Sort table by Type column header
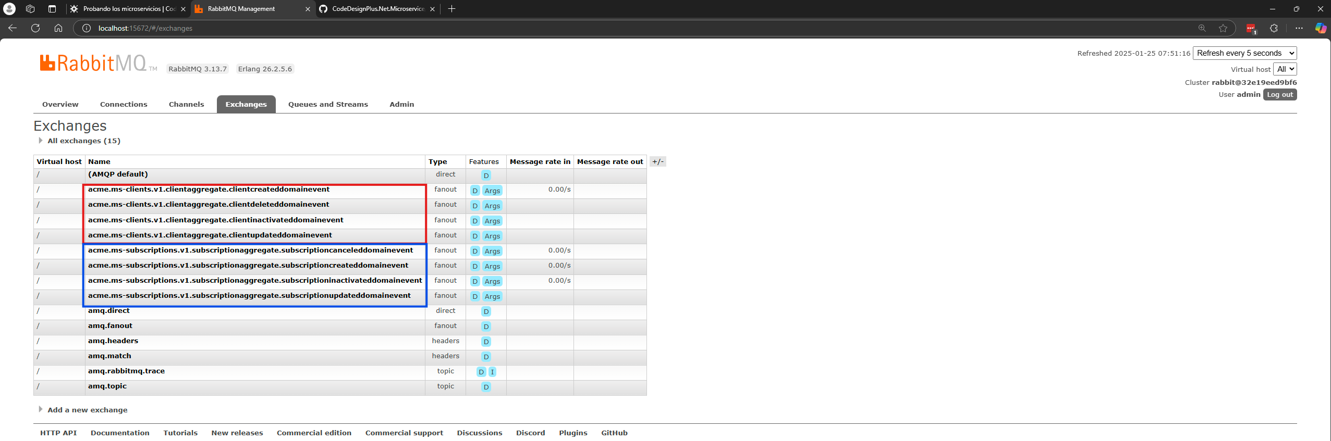This screenshot has height=441, width=1331. [437, 161]
